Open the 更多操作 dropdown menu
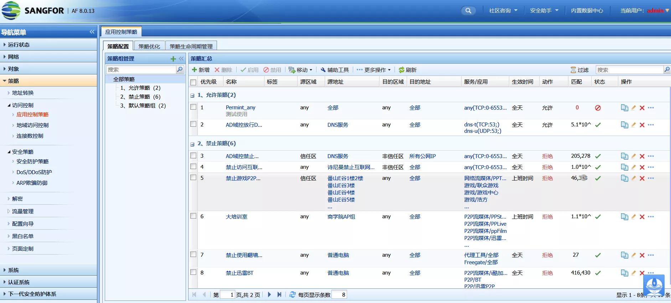671x303 pixels. tap(374, 70)
